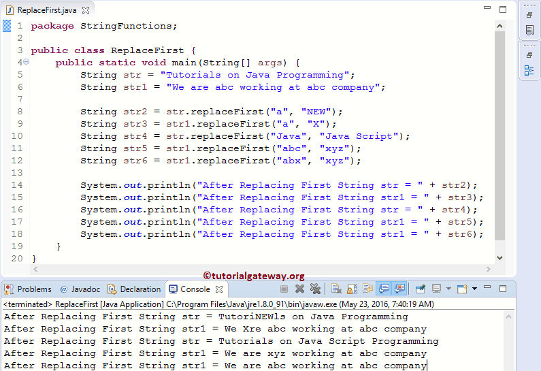Viewport: 541px width, 371px height.
Task: Click editor horizontal scroll left arrow
Action: (35, 269)
